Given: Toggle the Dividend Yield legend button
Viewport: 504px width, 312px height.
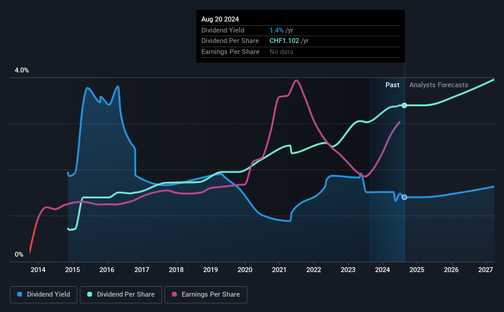Looking at the screenshot, I should point(44,295).
